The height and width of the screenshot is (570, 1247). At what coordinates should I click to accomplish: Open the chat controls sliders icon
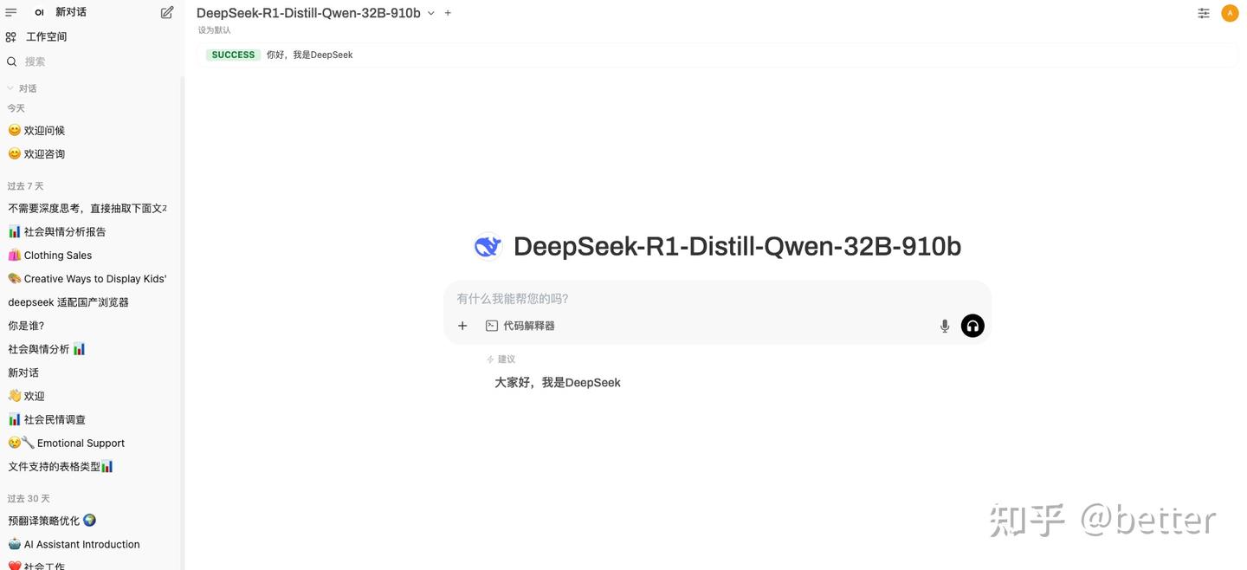tap(1204, 13)
